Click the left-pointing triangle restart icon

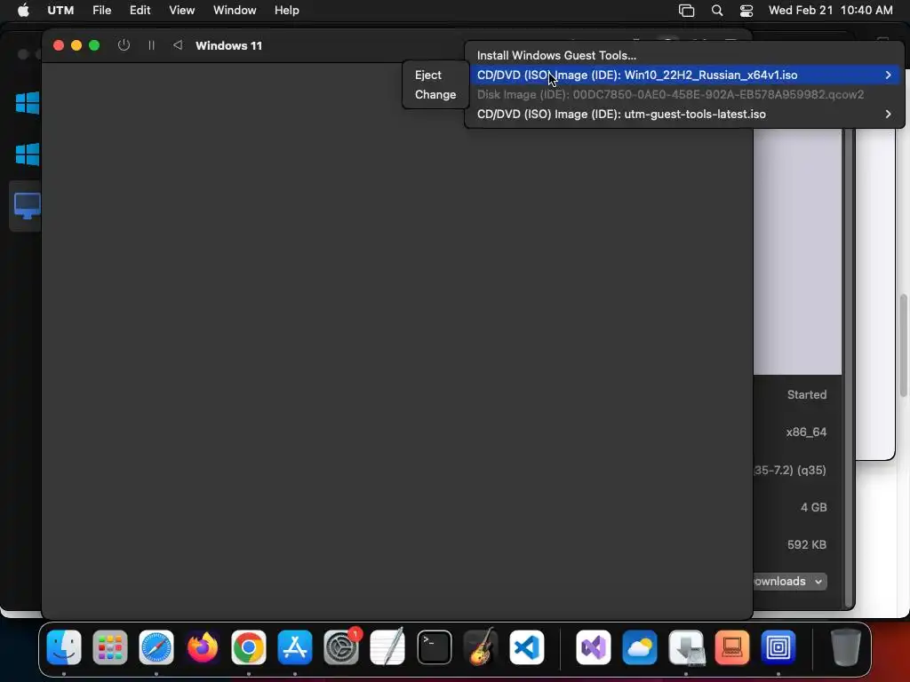pos(178,45)
